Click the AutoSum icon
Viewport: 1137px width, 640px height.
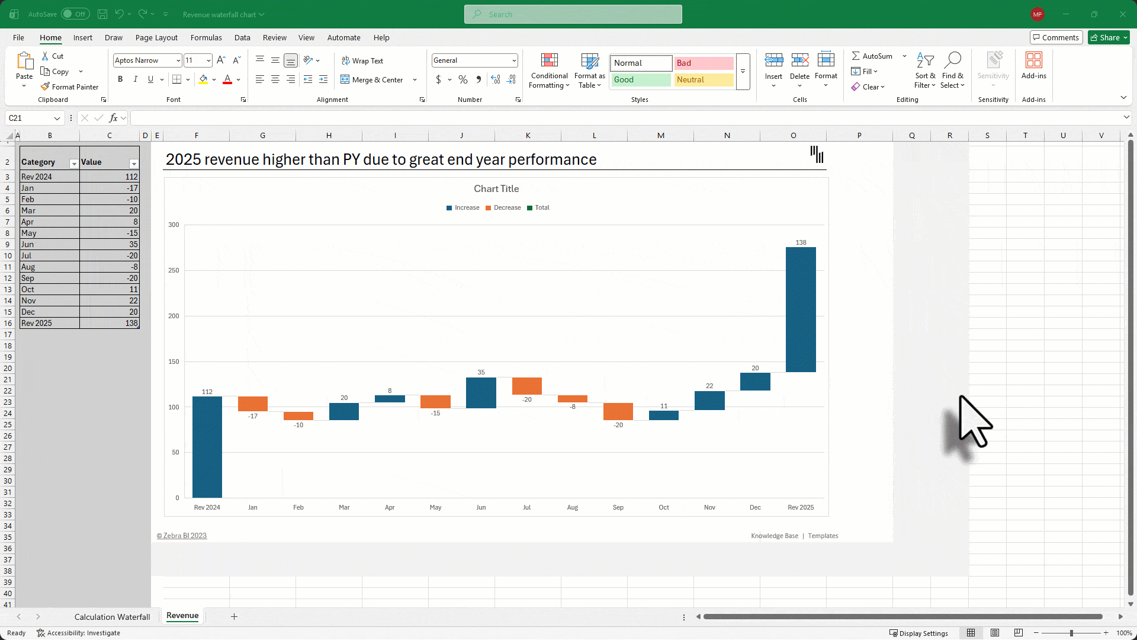click(855, 56)
